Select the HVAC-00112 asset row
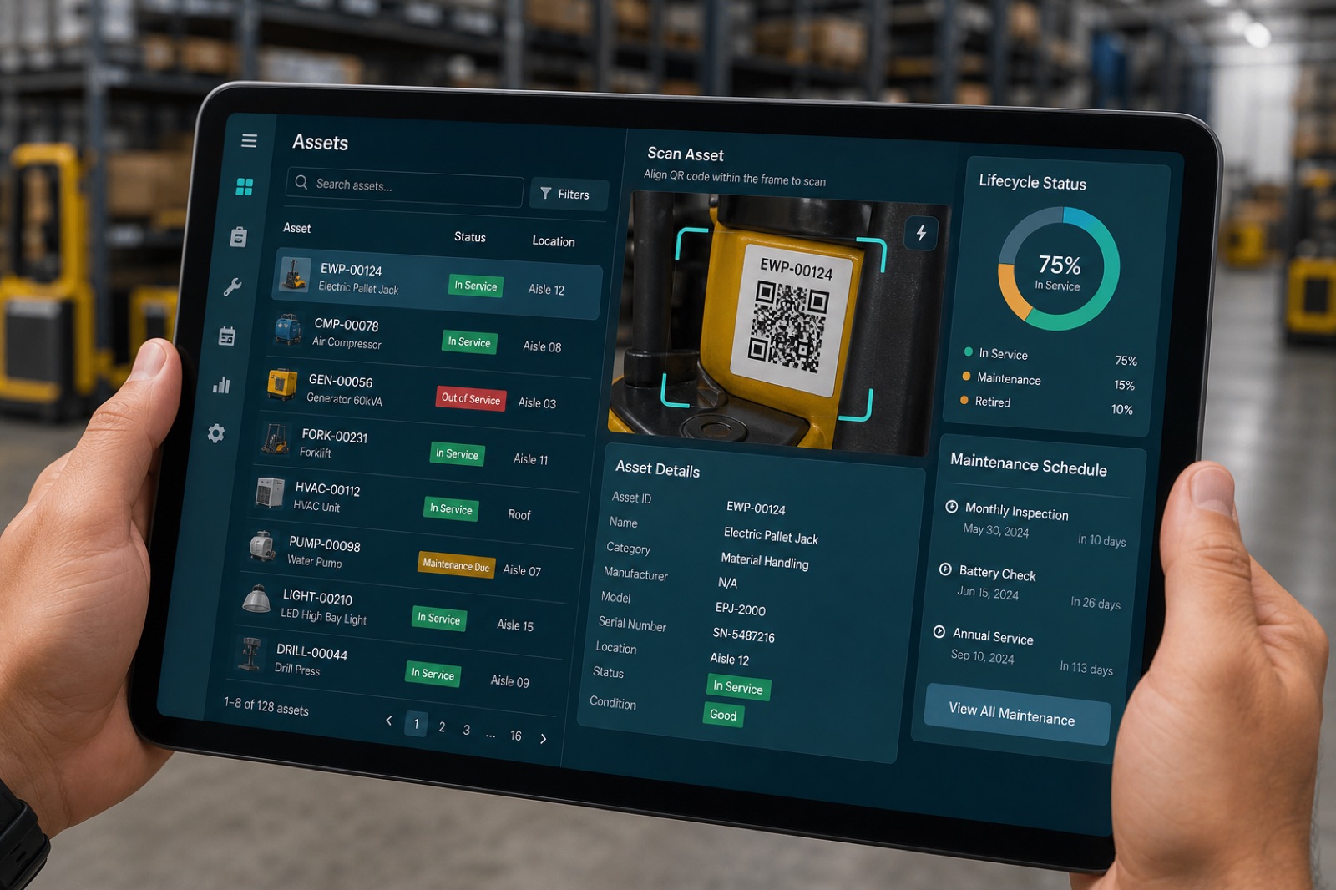Viewport: 1336px width, 890px height. (412, 503)
